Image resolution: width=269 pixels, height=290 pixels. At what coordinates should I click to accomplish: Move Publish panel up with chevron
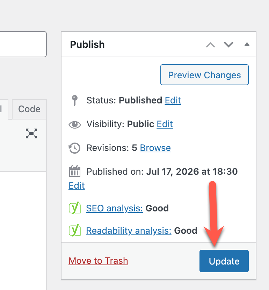pyautogui.click(x=210, y=45)
